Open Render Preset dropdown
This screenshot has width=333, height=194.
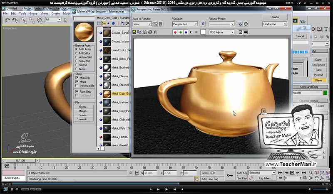click(x=221, y=24)
